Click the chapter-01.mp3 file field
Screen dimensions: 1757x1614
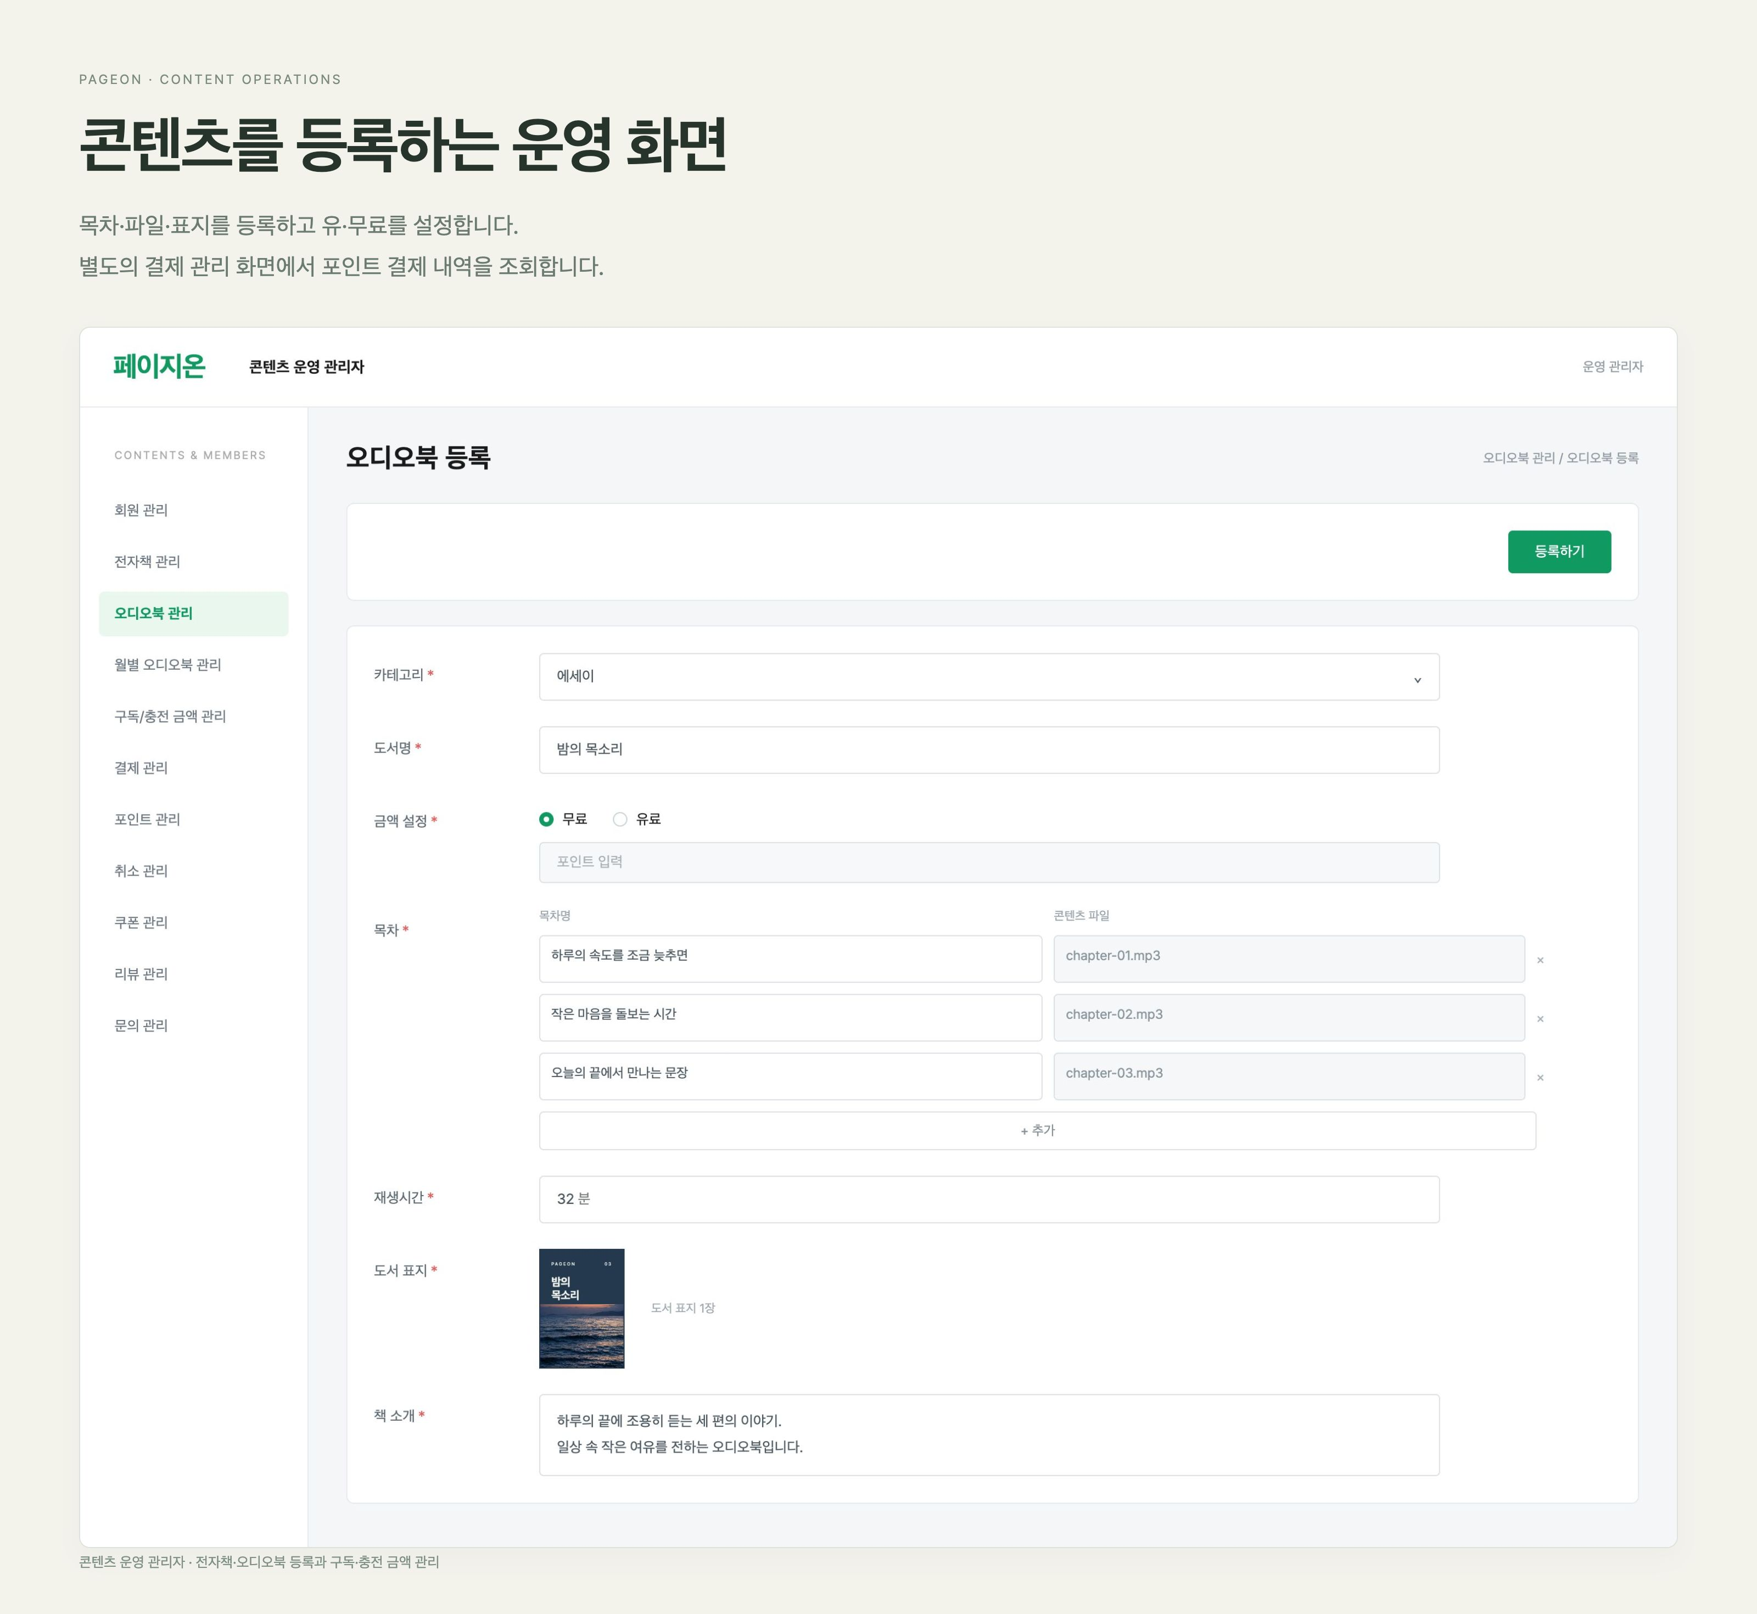click(1289, 959)
